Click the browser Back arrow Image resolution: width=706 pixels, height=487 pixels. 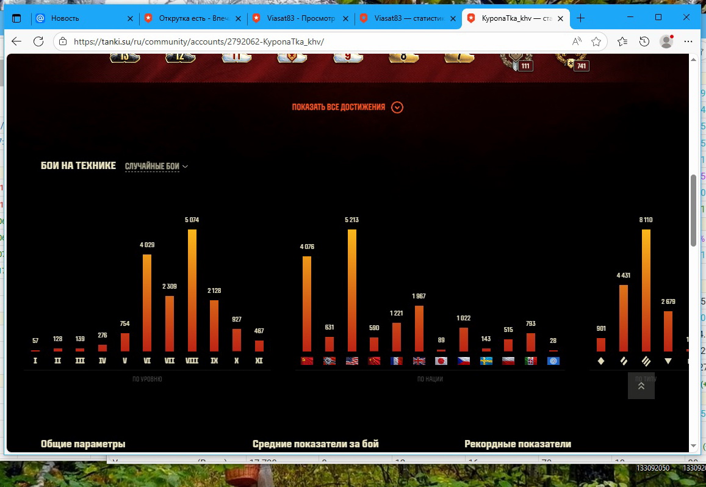point(16,41)
